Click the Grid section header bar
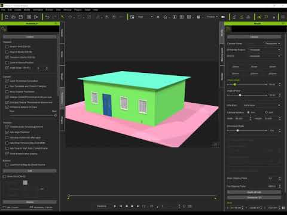Image resolution: width=287 pixels, height=215 pixels. 30,171
